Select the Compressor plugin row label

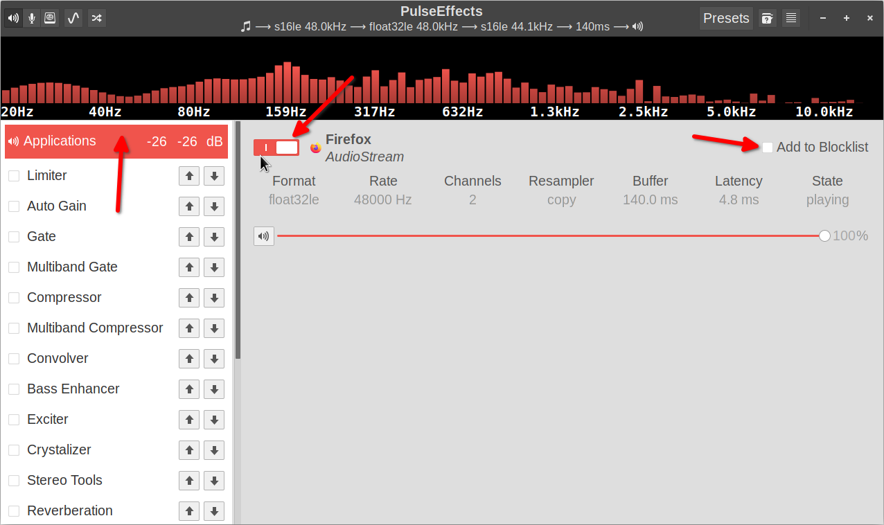click(x=64, y=298)
